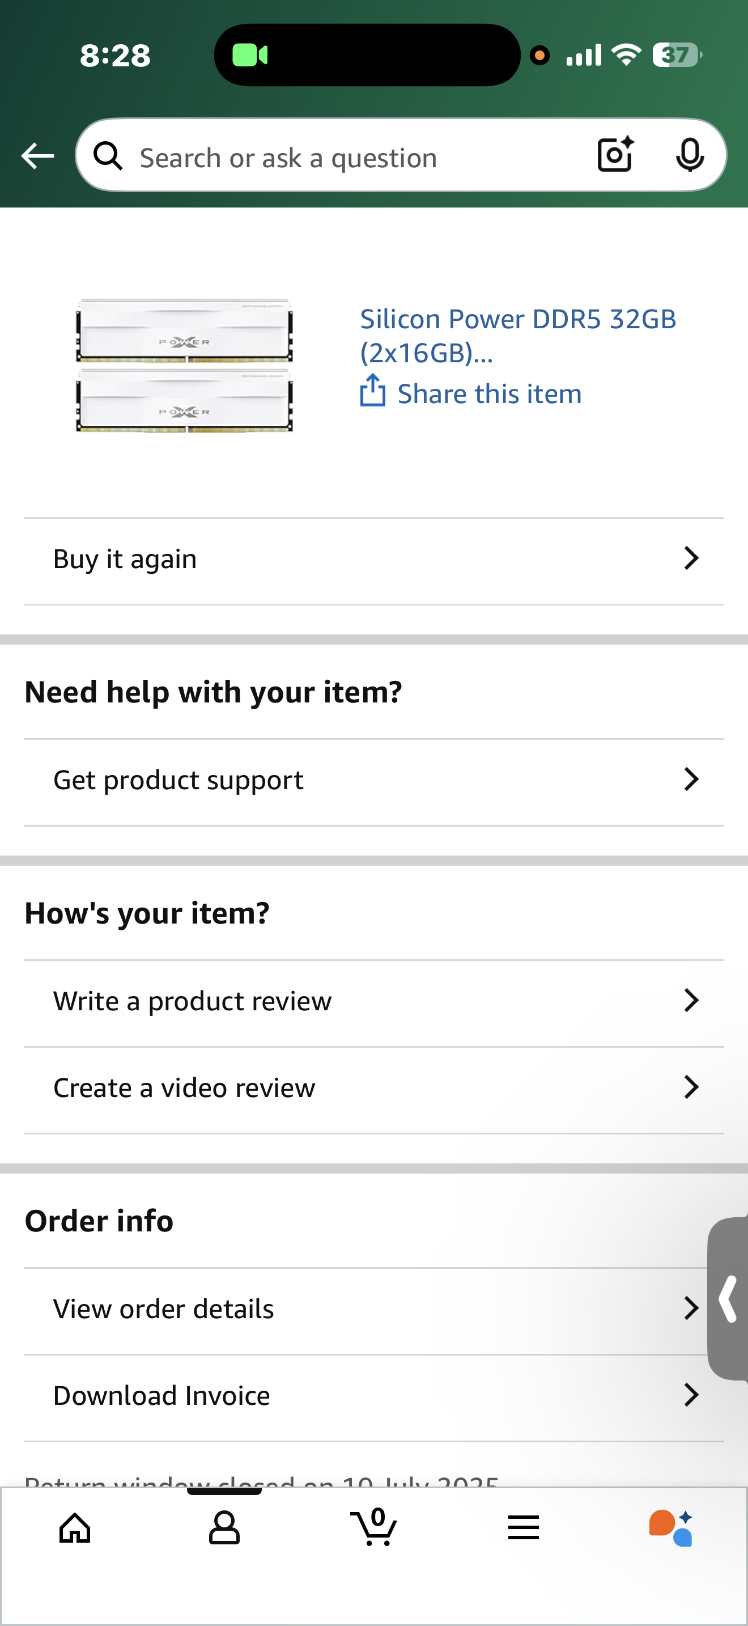The height and width of the screenshot is (1626, 748).
Task: Click the search or ask field
Action: (x=353, y=157)
